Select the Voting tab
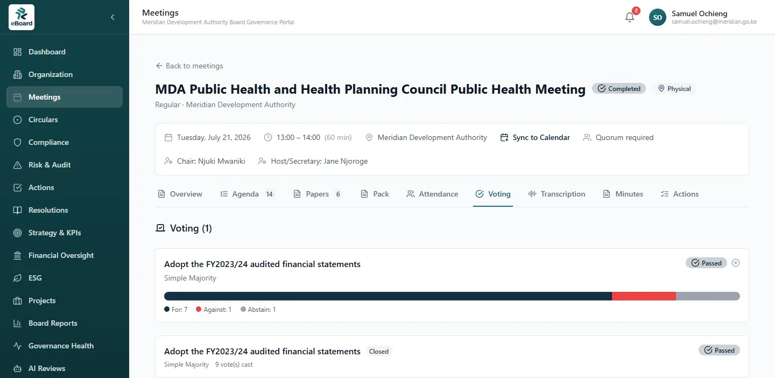Screen dimensions: 775x378 point(493,194)
